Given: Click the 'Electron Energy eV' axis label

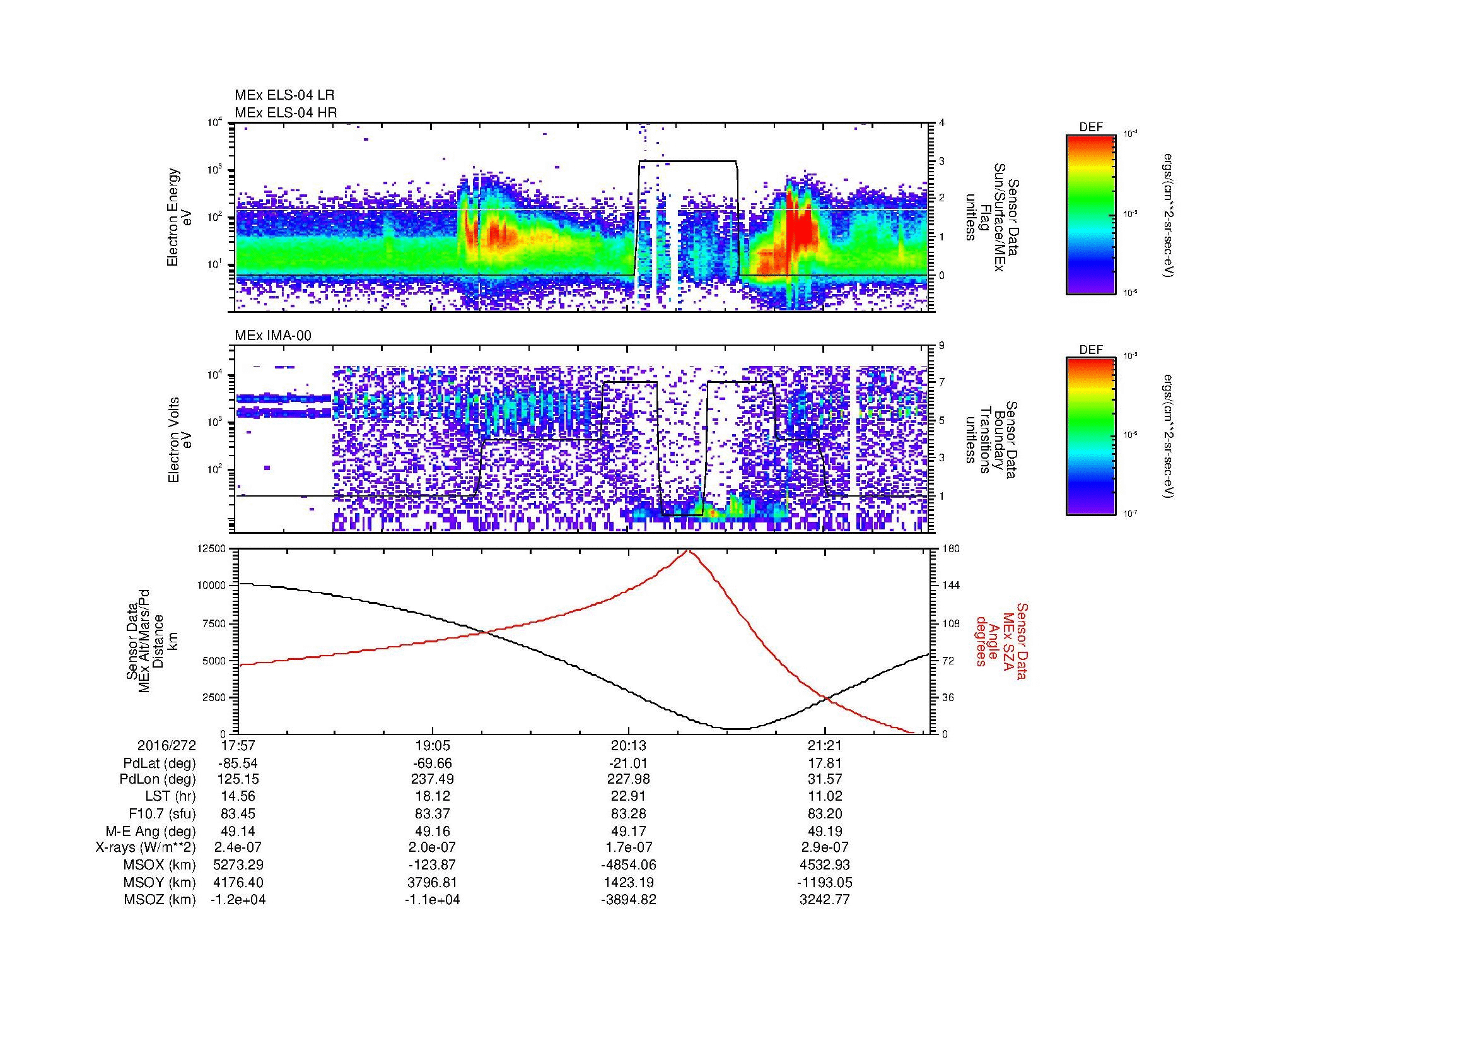Looking at the screenshot, I should 180,217.
